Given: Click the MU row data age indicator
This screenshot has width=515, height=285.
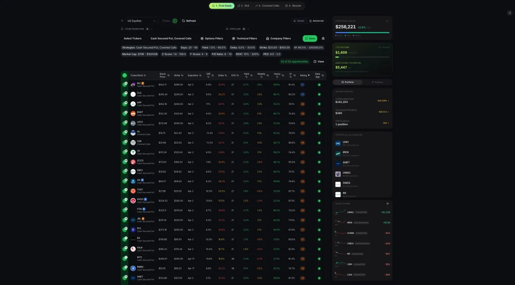Looking at the screenshot, I should (319, 85).
